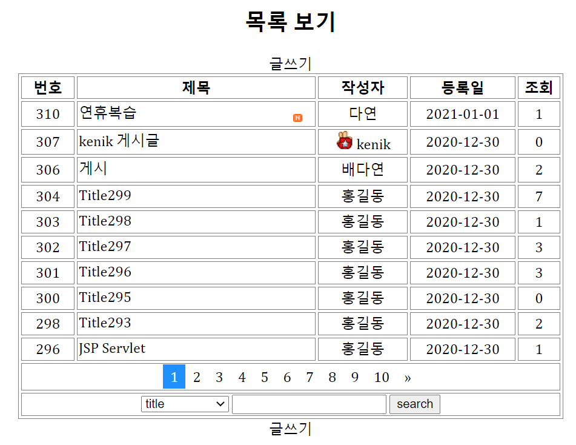Click post number 304
Image resolution: width=576 pixels, height=445 pixels.
click(48, 196)
